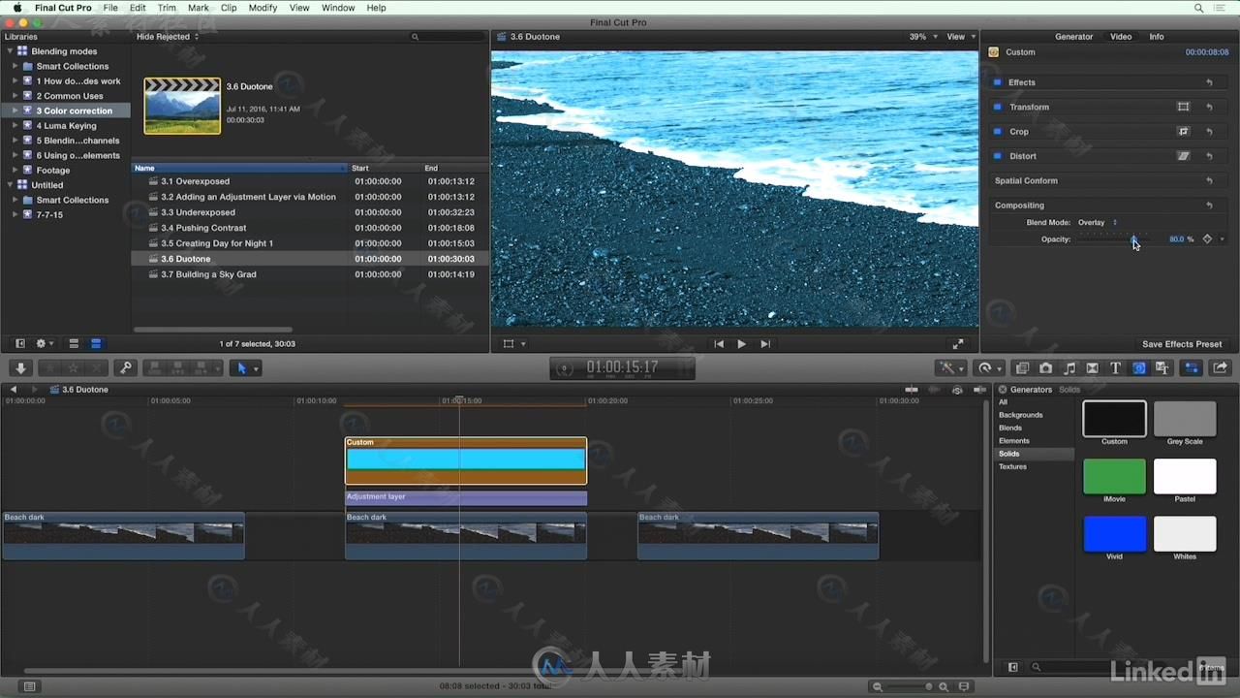The width and height of the screenshot is (1240, 698).
Task: Open the Apple menu
Action: [17, 8]
